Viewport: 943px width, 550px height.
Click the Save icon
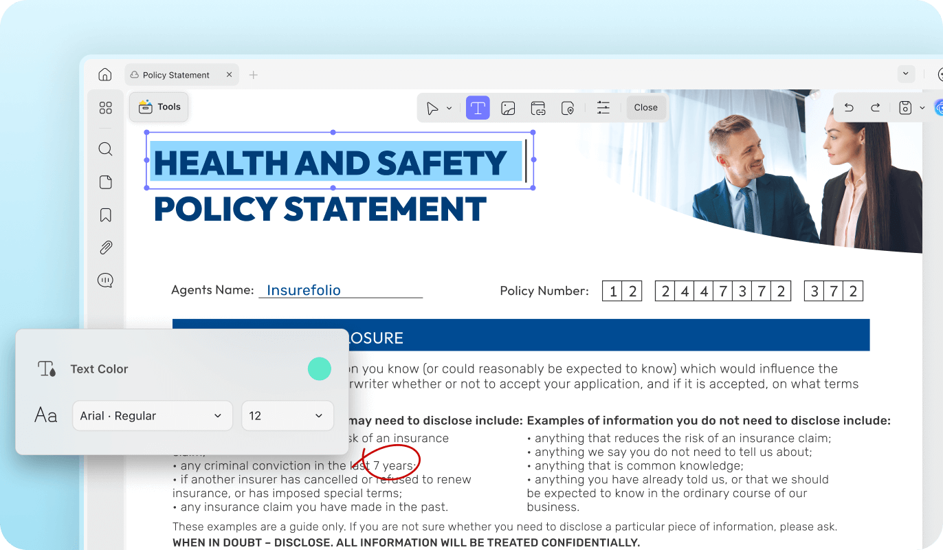pos(905,108)
